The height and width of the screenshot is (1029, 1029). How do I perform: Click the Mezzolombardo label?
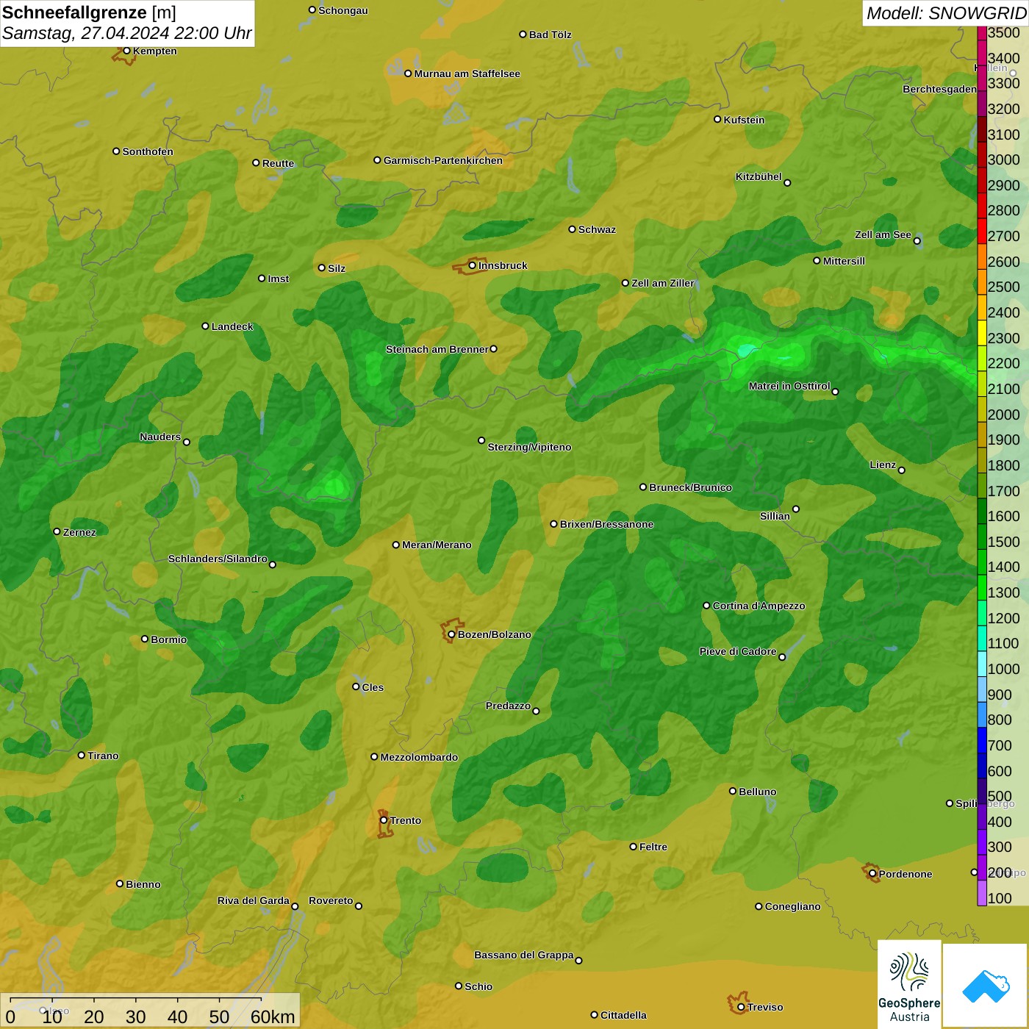click(x=419, y=757)
